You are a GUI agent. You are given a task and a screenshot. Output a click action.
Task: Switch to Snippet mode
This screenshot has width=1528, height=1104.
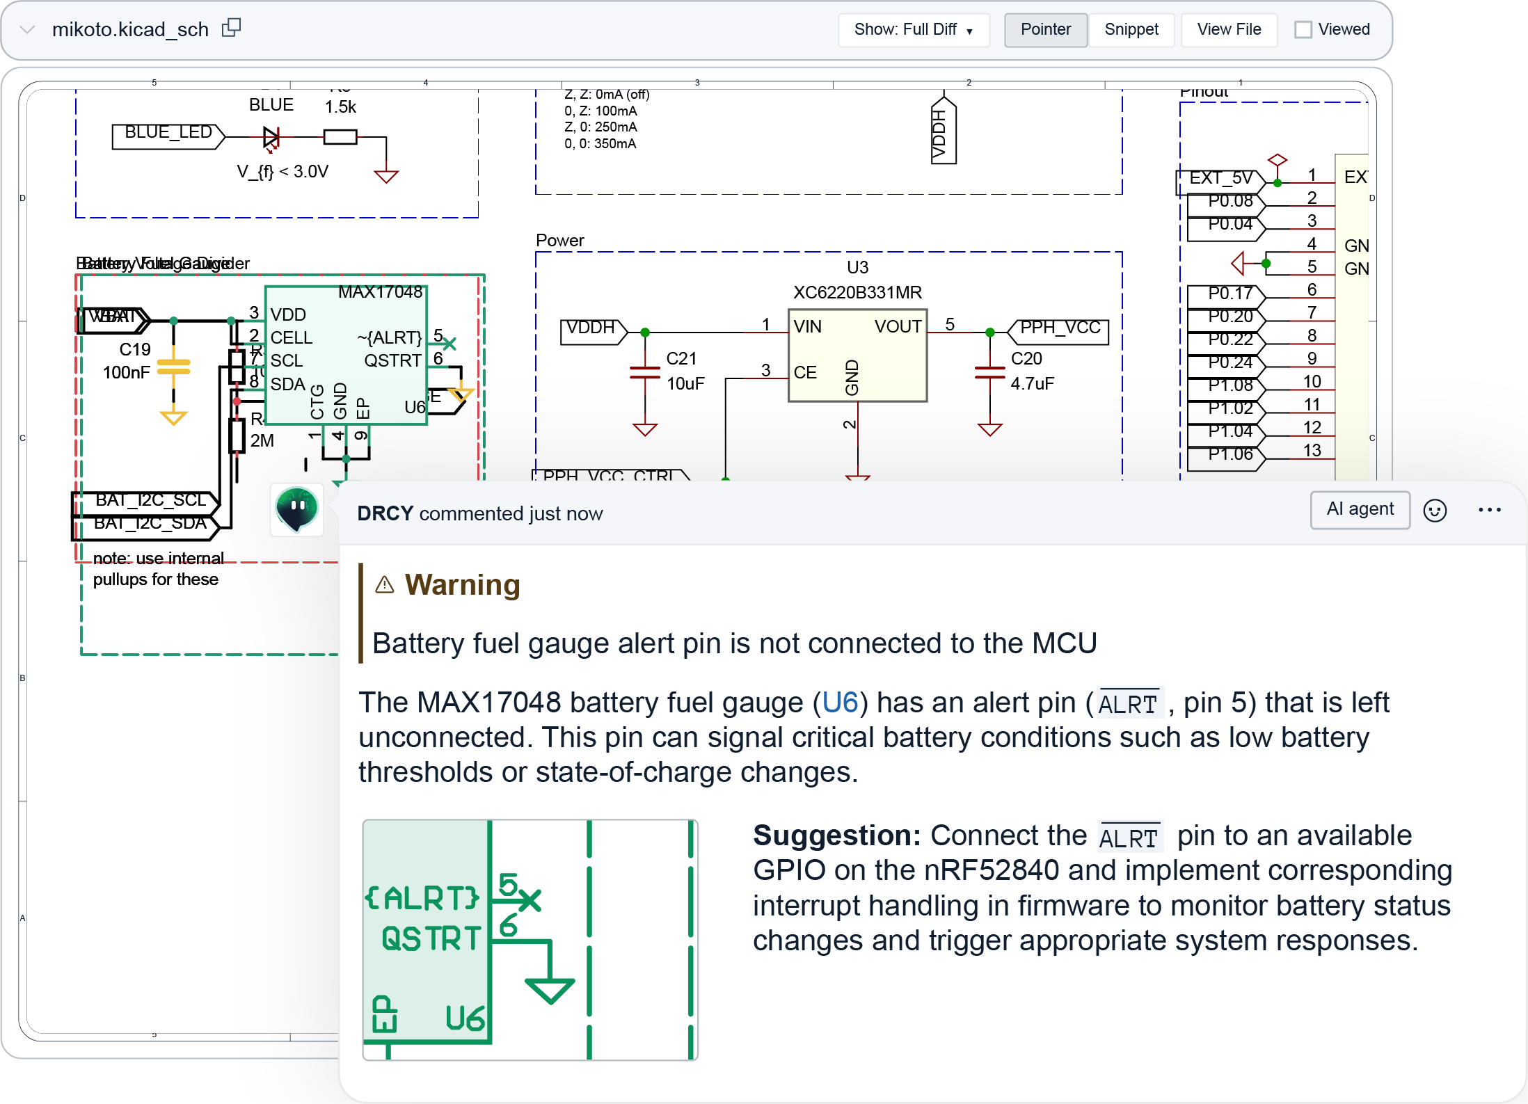click(x=1131, y=30)
